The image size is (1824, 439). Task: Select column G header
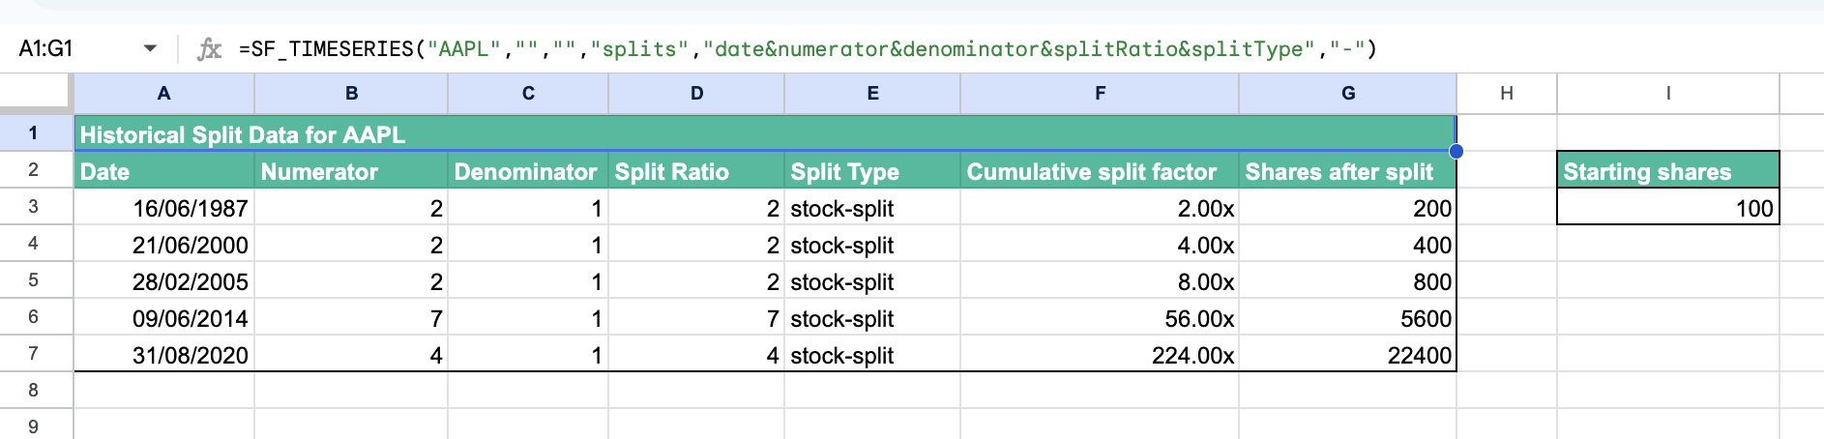[1348, 94]
